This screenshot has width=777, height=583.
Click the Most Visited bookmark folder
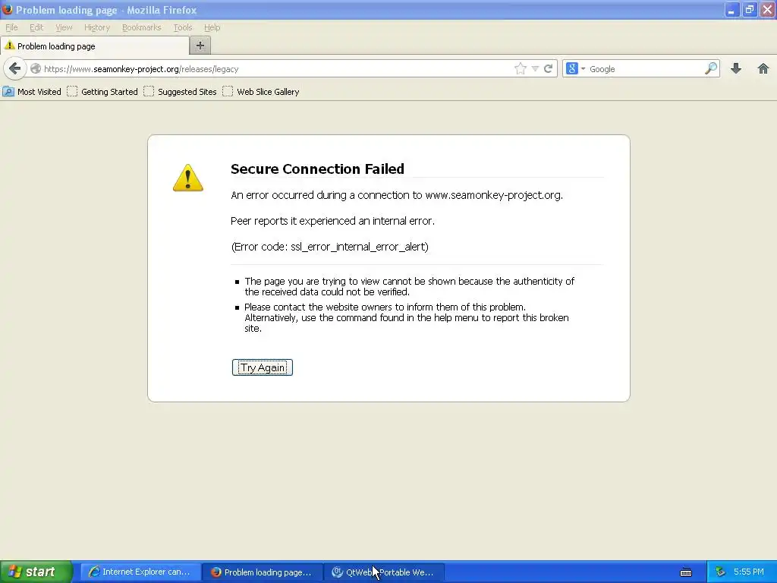point(32,92)
